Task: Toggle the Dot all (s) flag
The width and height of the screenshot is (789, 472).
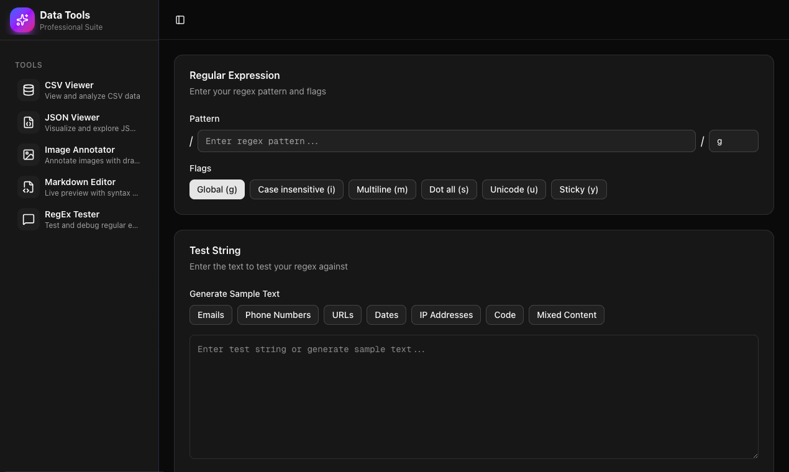Action: point(449,189)
